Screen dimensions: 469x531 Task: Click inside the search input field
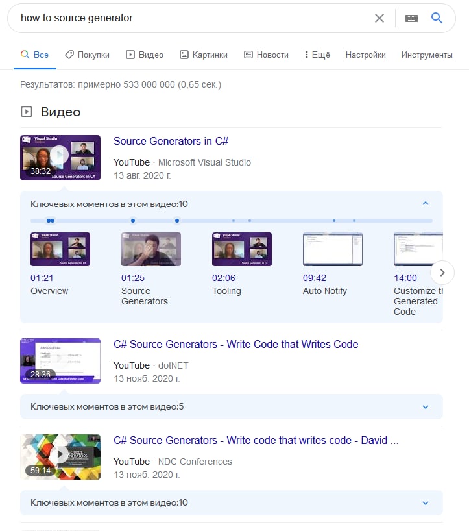(193, 18)
